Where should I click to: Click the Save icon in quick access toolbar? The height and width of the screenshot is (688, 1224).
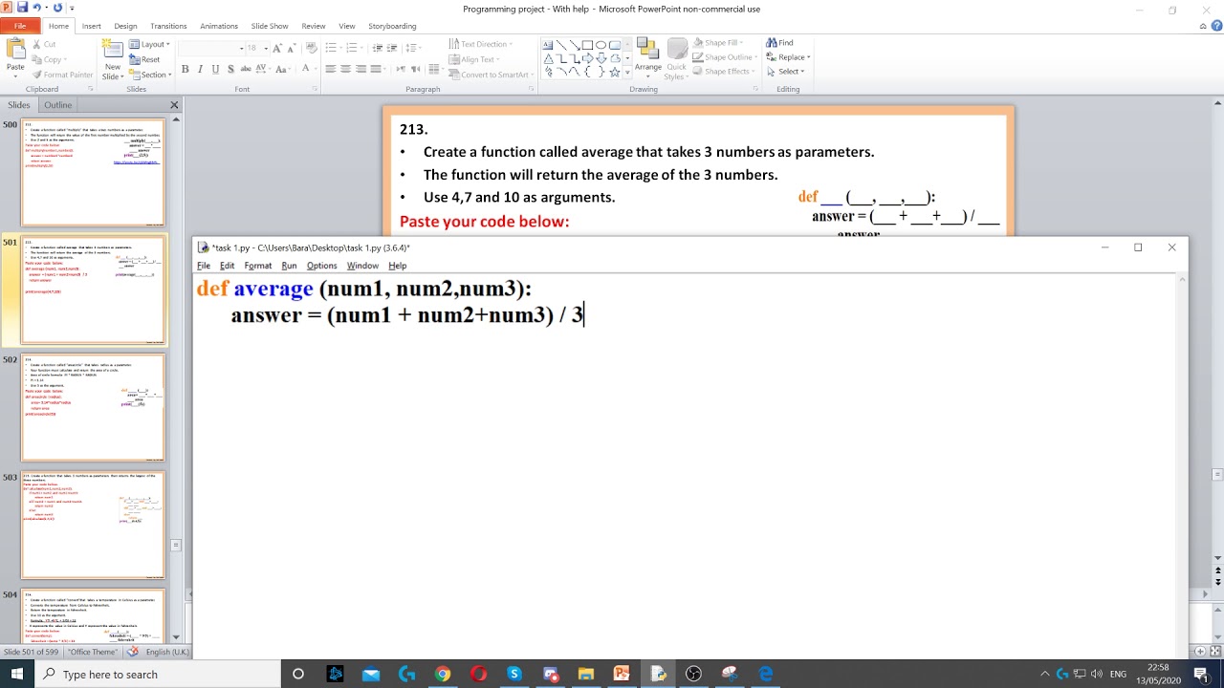pos(22,8)
